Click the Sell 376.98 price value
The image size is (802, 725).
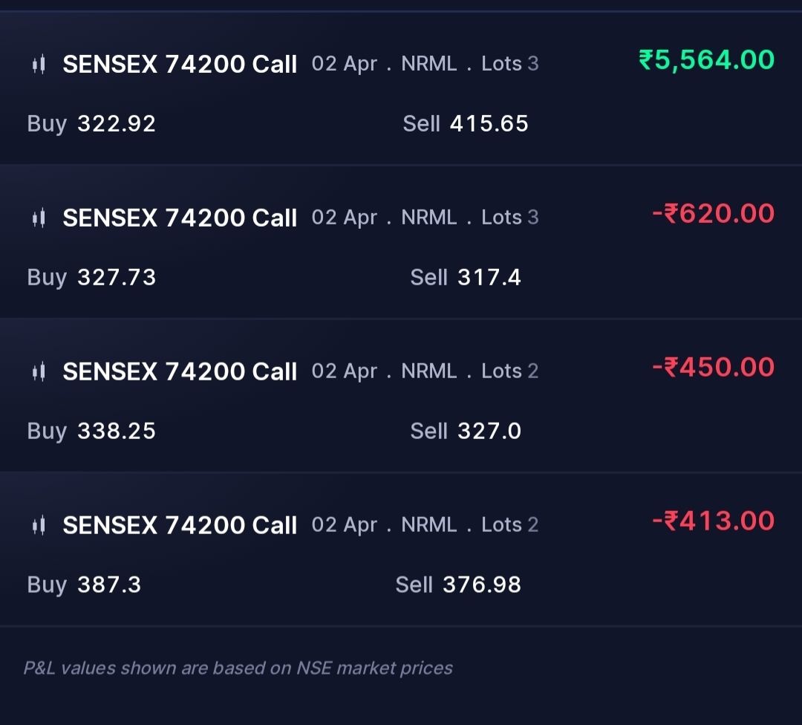pyautogui.click(x=482, y=585)
